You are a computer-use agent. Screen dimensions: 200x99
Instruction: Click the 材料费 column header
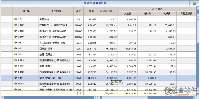click(147, 13)
